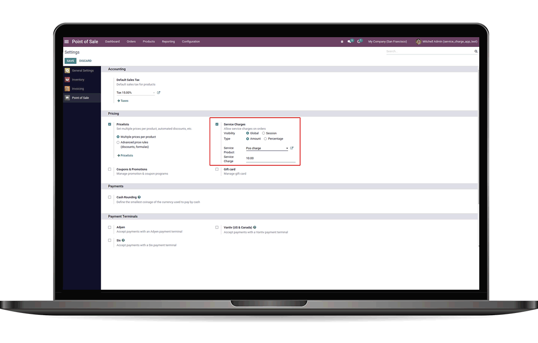Click General Settings gear icon

[x=67, y=71]
